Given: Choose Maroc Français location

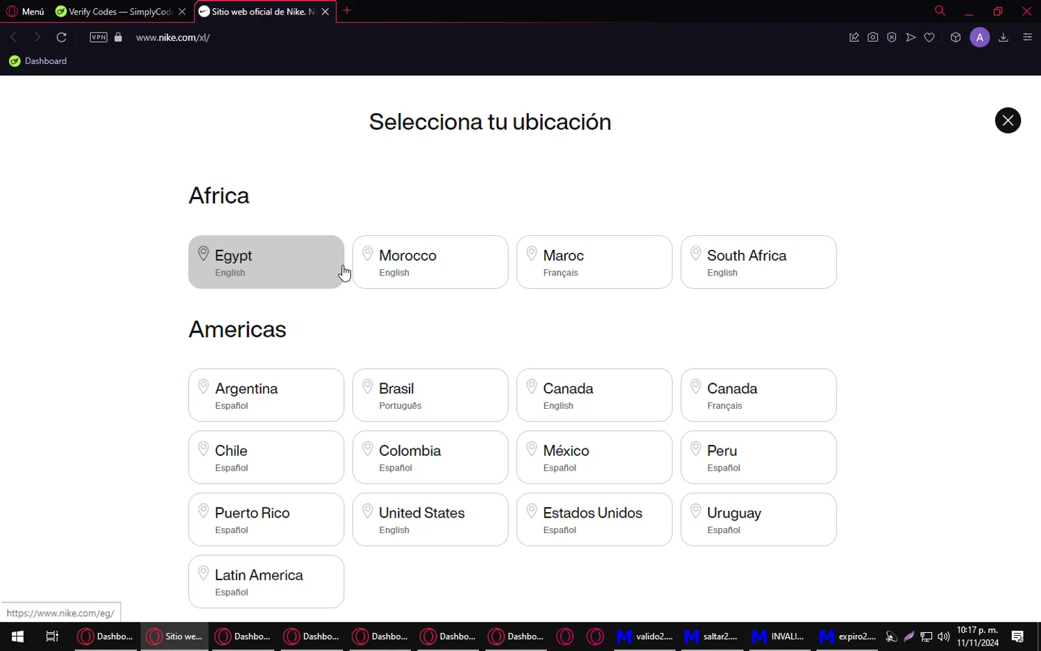Looking at the screenshot, I should point(594,262).
